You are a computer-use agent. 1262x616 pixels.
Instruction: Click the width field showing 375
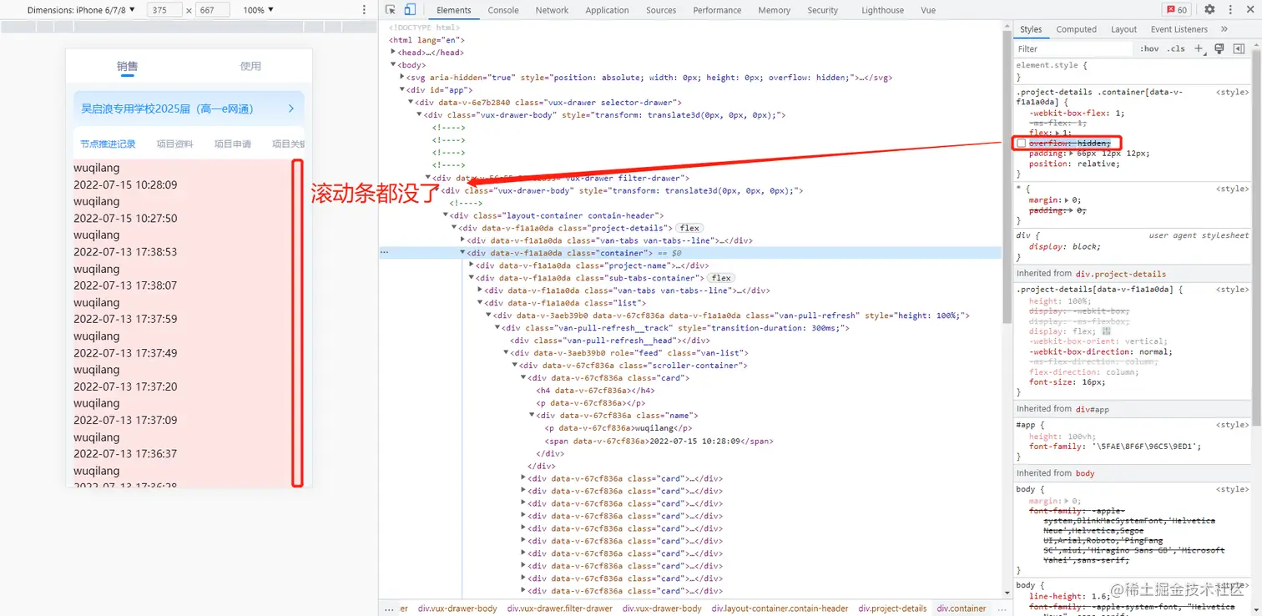(x=165, y=10)
